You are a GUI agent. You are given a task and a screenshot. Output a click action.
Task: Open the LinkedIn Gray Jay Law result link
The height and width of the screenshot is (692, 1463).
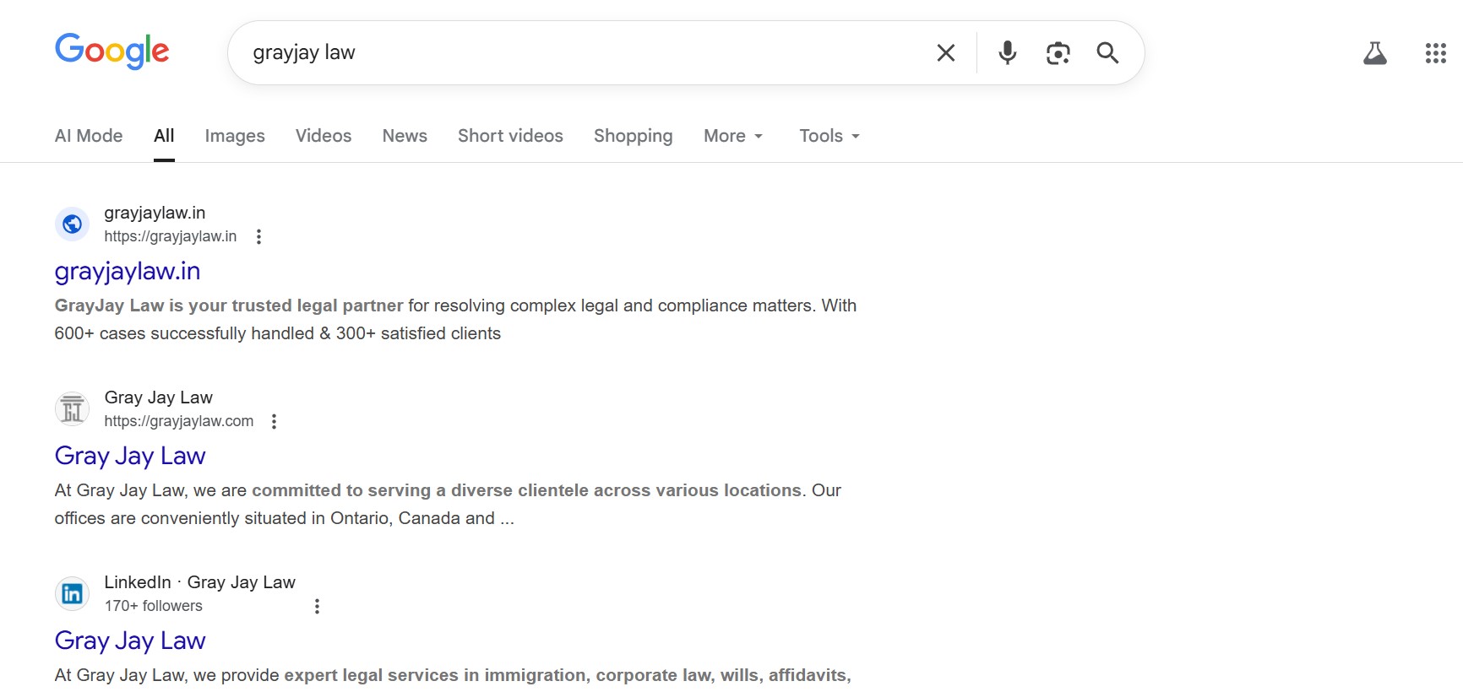130,641
